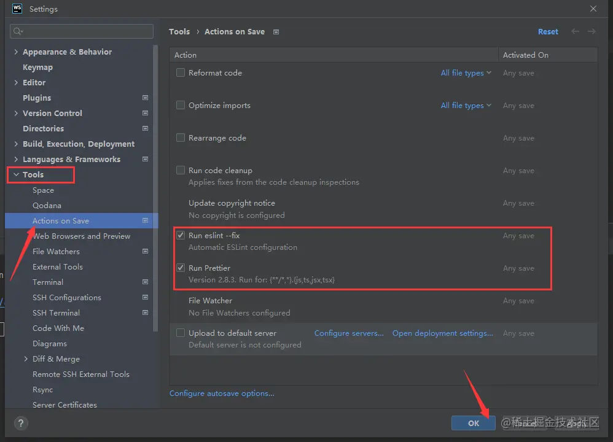Click the Open deployment settings... link
613x442 pixels.
coord(442,333)
